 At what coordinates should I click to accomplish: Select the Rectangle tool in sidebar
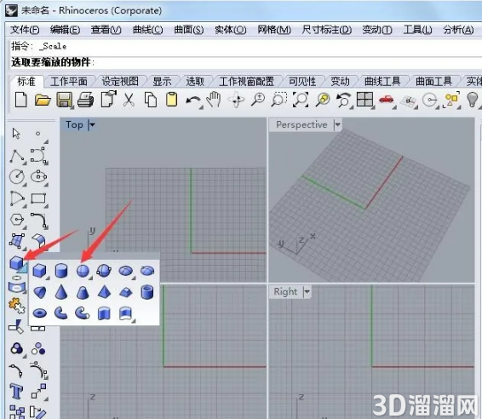pyautogui.click(x=38, y=198)
